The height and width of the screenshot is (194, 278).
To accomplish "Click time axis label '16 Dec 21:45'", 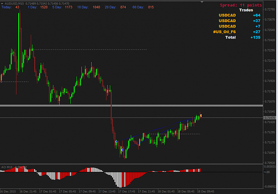I will [28, 191].
